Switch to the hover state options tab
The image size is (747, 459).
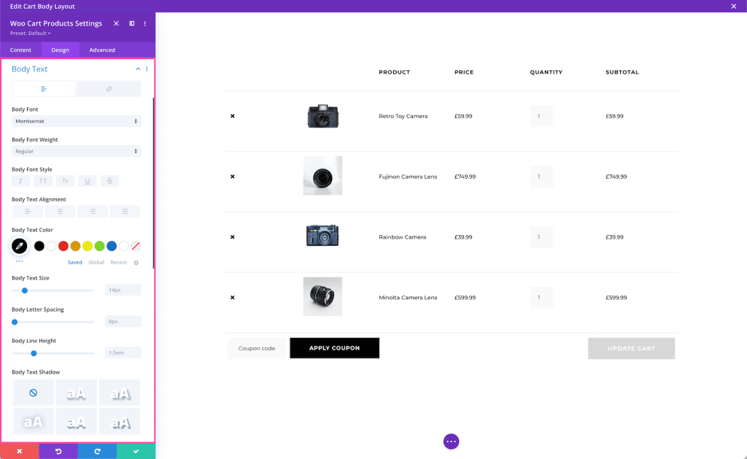107,88
